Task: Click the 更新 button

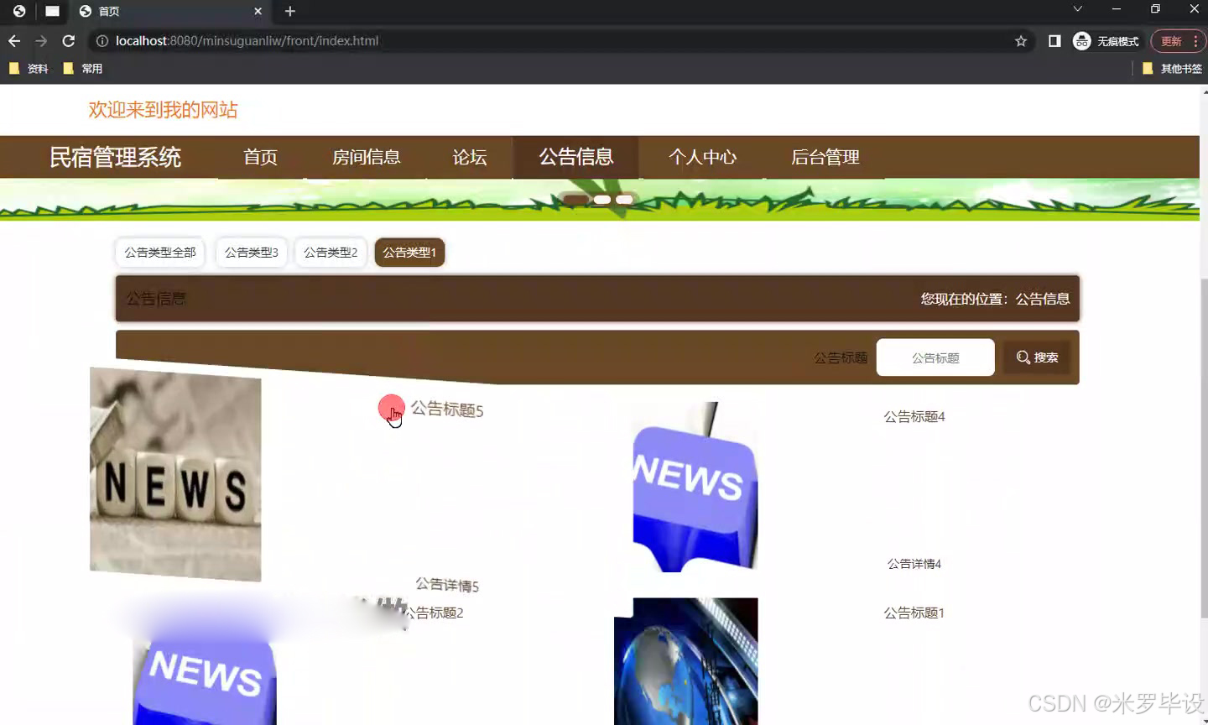Action: click(1171, 40)
